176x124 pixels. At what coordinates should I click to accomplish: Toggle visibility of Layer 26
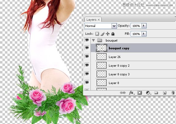[x=87, y=56]
